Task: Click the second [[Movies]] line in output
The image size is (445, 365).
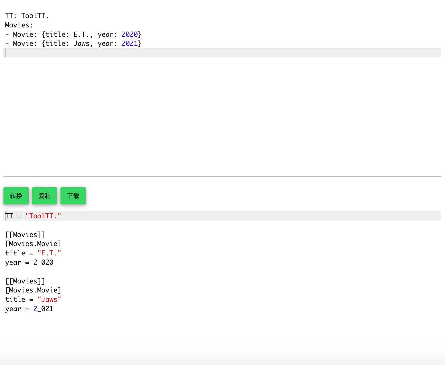Action: point(25,281)
